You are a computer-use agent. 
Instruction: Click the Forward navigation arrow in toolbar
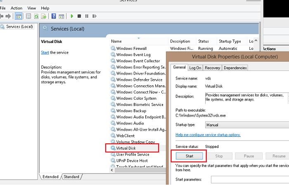(x=8, y=16)
